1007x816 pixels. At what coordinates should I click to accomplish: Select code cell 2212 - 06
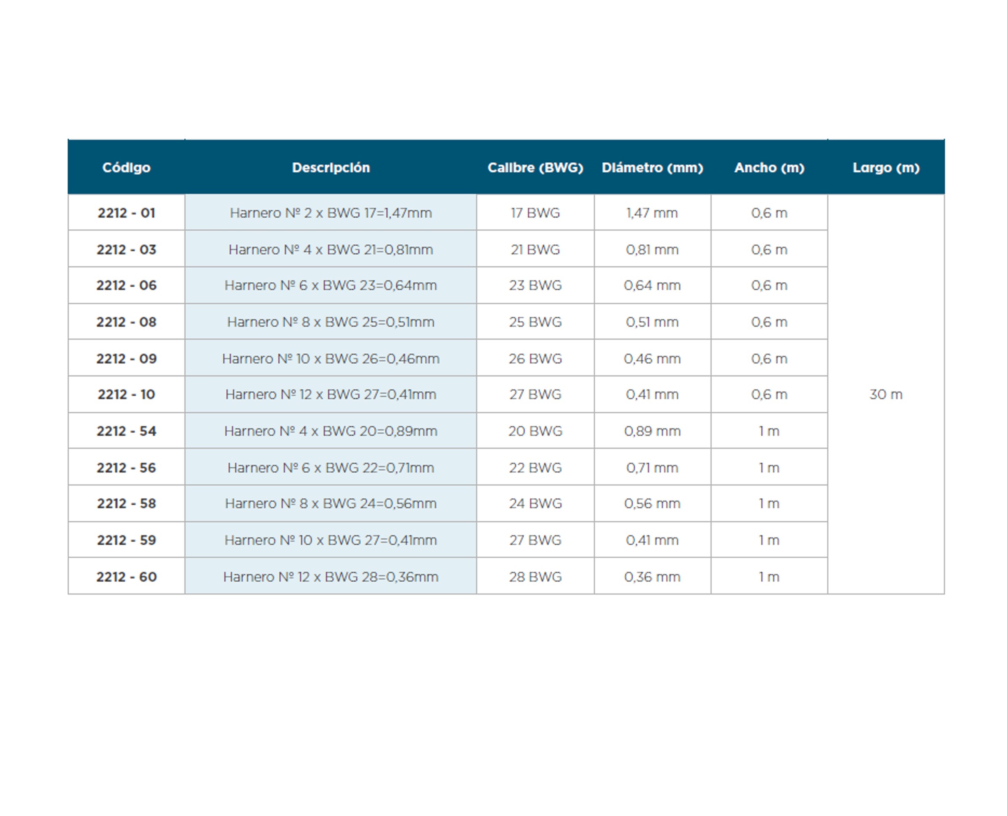click(x=127, y=285)
